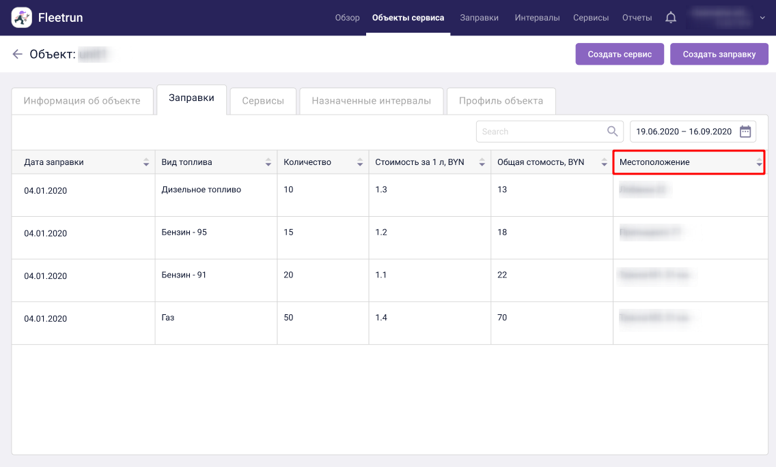Sort by Стоимость за 1 л column
The width and height of the screenshot is (776, 467).
pos(482,162)
